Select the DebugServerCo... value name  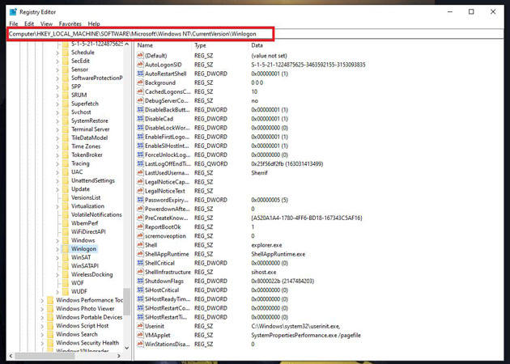tap(167, 101)
